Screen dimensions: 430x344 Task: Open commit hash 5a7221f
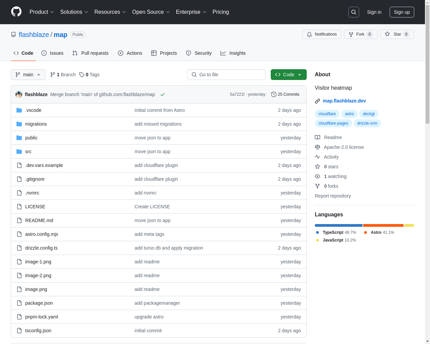coord(237,94)
